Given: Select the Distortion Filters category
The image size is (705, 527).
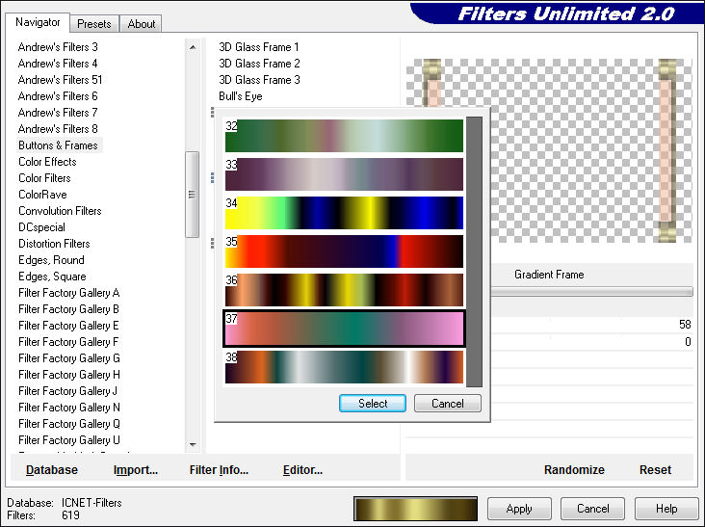Looking at the screenshot, I should coord(54,244).
